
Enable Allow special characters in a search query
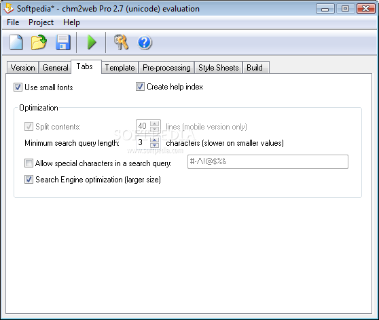click(x=29, y=163)
